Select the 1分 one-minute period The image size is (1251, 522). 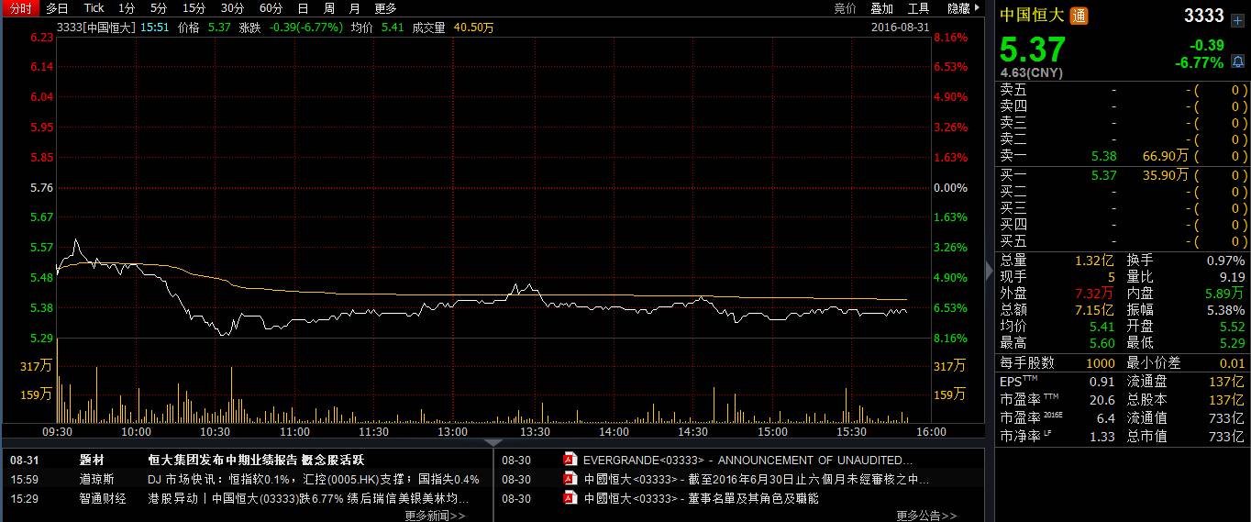pyautogui.click(x=127, y=8)
